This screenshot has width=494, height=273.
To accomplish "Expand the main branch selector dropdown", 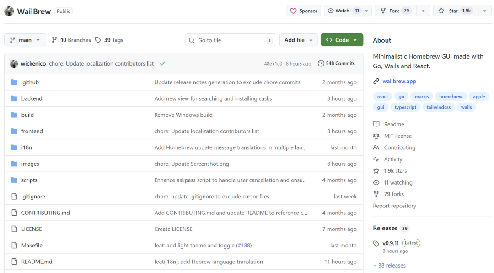I will point(25,40).
